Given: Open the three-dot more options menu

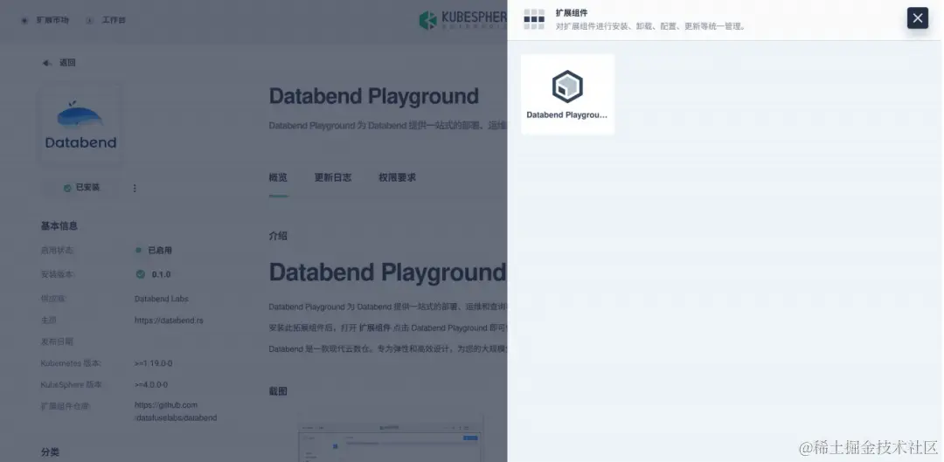Looking at the screenshot, I should [x=135, y=188].
